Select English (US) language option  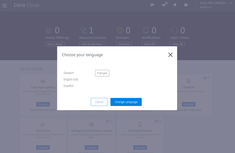click(71, 79)
